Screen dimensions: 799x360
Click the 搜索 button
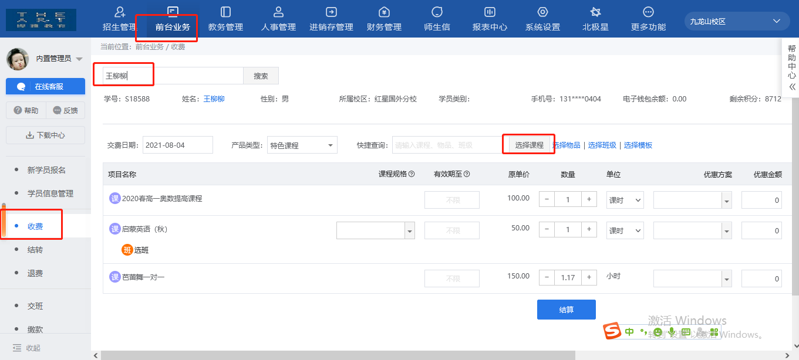tap(261, 76)
